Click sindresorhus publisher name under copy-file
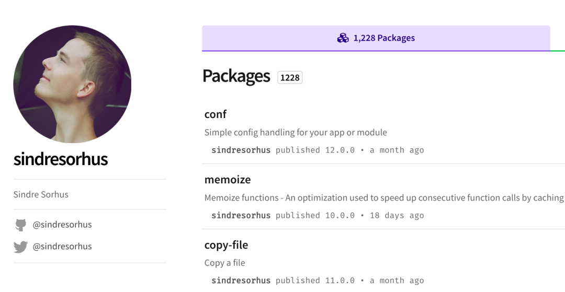This screenshot has width=565, height=292. pos(241,281)
